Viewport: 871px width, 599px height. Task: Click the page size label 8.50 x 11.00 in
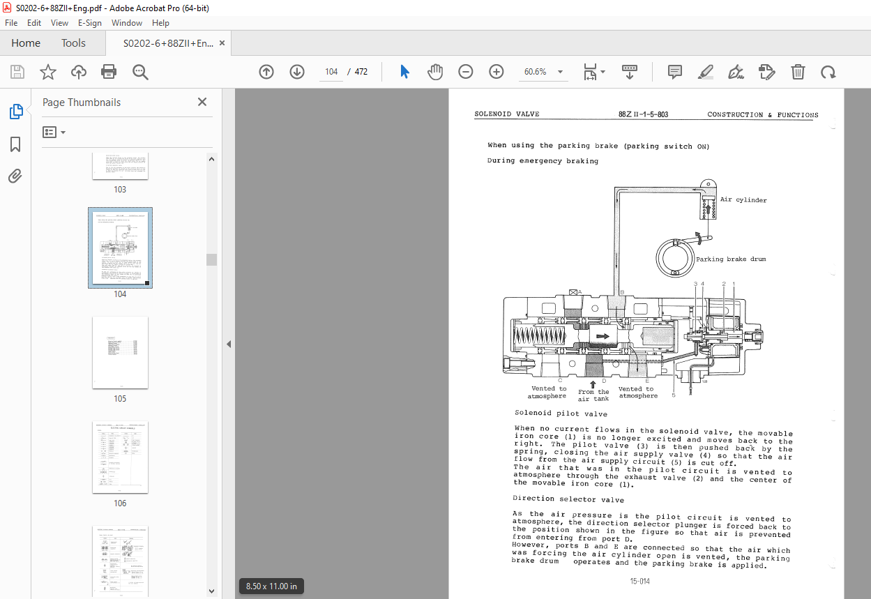coord(271,586)
